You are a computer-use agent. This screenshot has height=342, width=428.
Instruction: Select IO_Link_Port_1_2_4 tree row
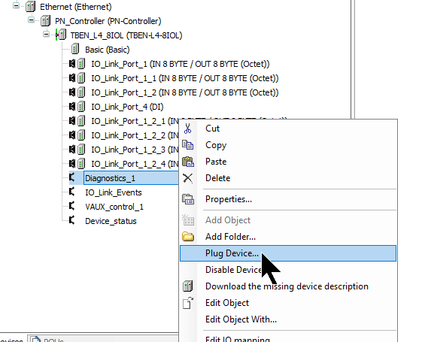point(135,164)
